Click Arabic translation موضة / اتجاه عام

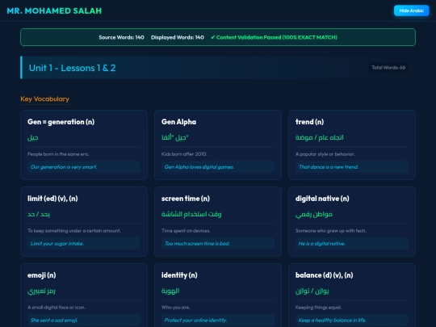319,137
